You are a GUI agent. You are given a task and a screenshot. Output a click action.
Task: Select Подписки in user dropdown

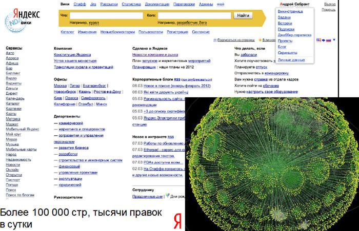[x=286, y=29]
